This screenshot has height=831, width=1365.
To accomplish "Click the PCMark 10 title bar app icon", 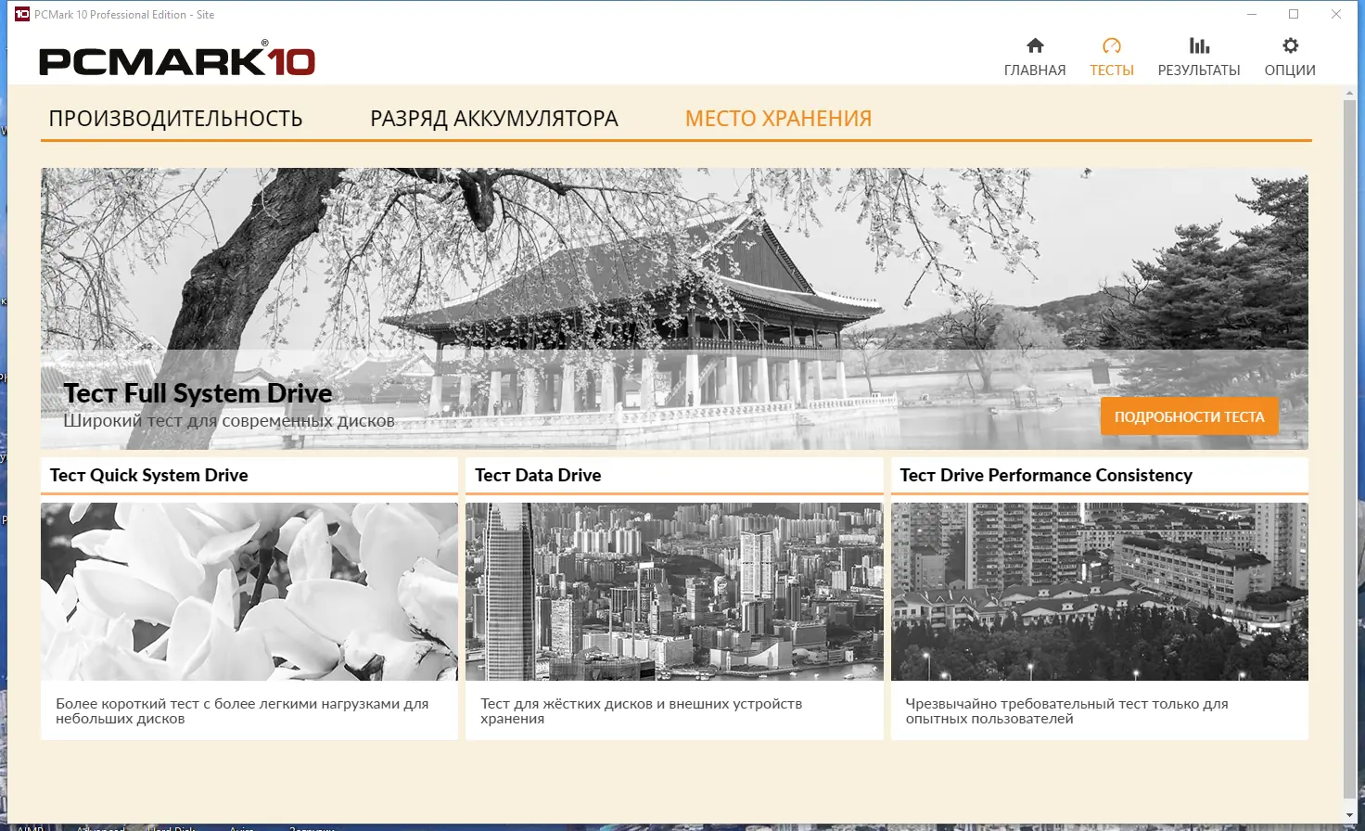I will [22, 14].
